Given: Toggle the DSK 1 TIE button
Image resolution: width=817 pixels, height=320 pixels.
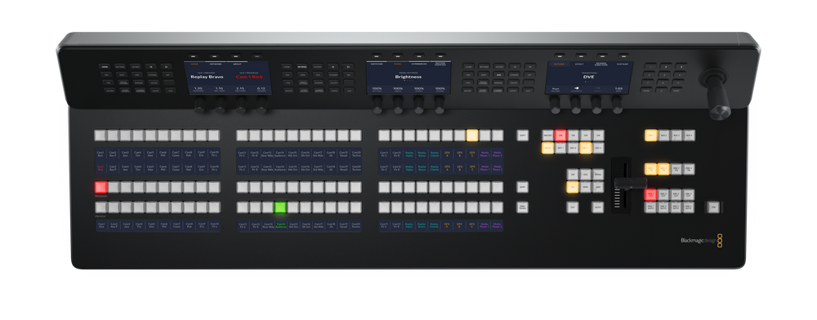Looking at the screenshot, I should pos(651,169).
